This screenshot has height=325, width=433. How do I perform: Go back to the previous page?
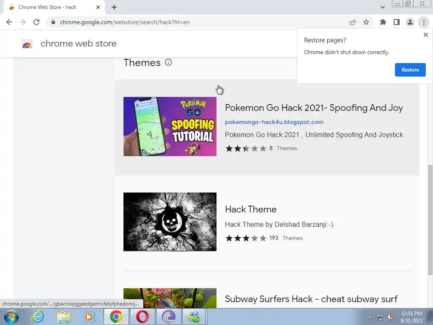click(x=9, y=22)
